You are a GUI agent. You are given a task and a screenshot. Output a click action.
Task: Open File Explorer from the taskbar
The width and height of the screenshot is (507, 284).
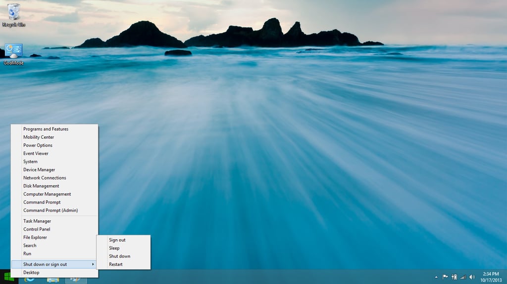(x=53, y=280)
